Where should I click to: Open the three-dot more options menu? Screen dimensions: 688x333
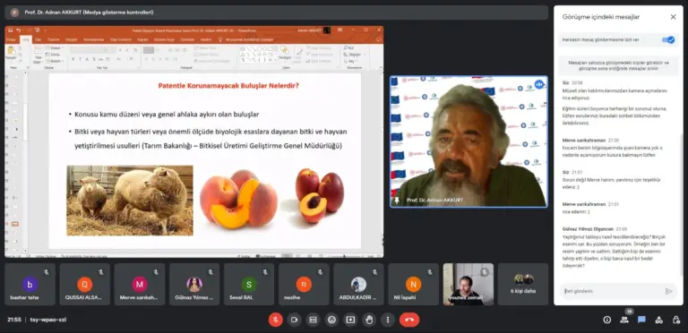(x=387, y=320)
